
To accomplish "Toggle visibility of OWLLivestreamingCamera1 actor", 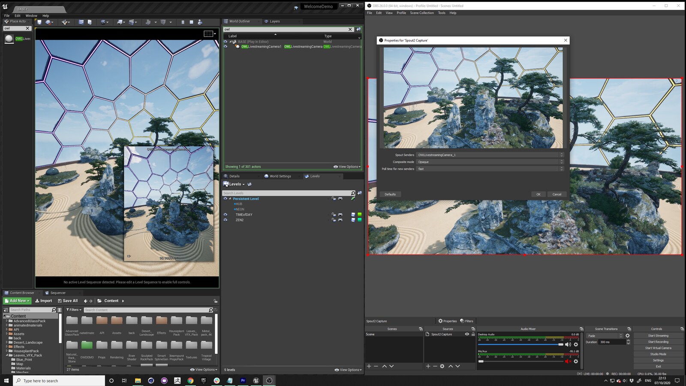I will tap(225, 46).
